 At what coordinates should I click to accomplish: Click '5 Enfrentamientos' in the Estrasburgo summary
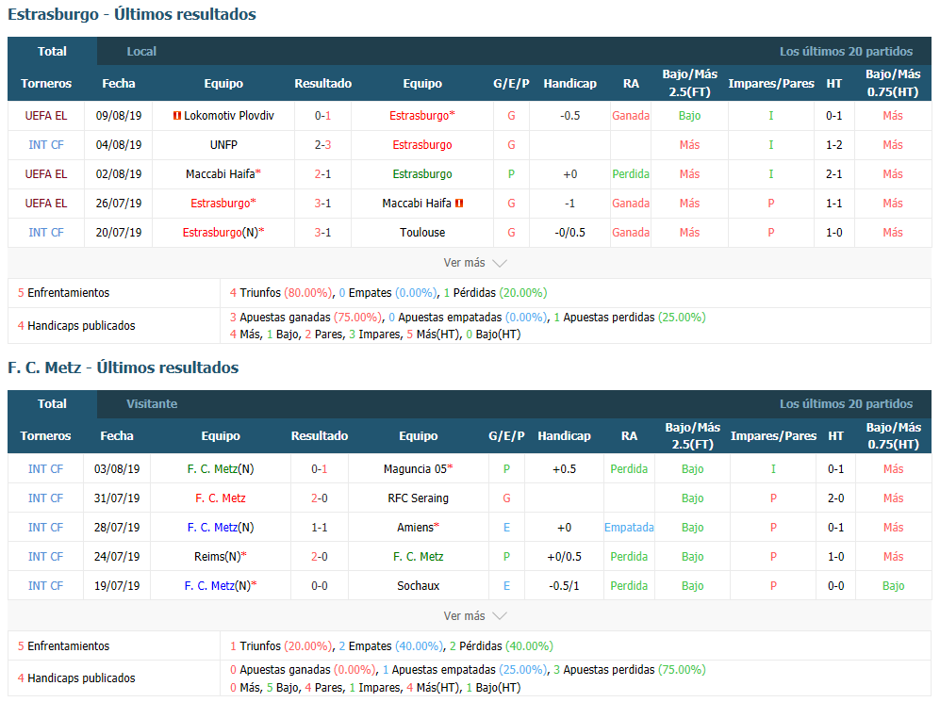coord(63,293)
